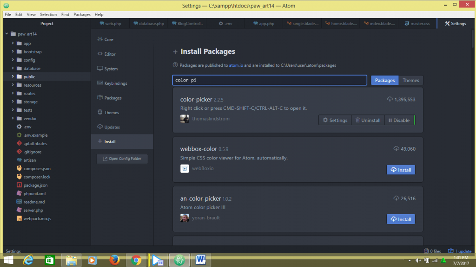The height and width of the screenshot is (267, 476).
Task: Click thomaslindstrom's author avatar
Action: pos(184,119)
